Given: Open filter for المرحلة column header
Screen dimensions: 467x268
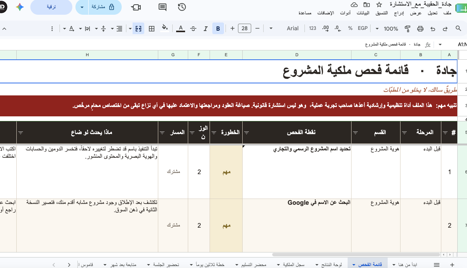Looking at the screenshot, I should (405, 132).
